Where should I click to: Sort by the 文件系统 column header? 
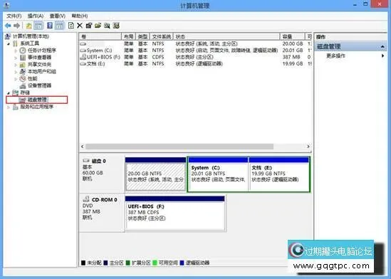click(x=162, y=36)
